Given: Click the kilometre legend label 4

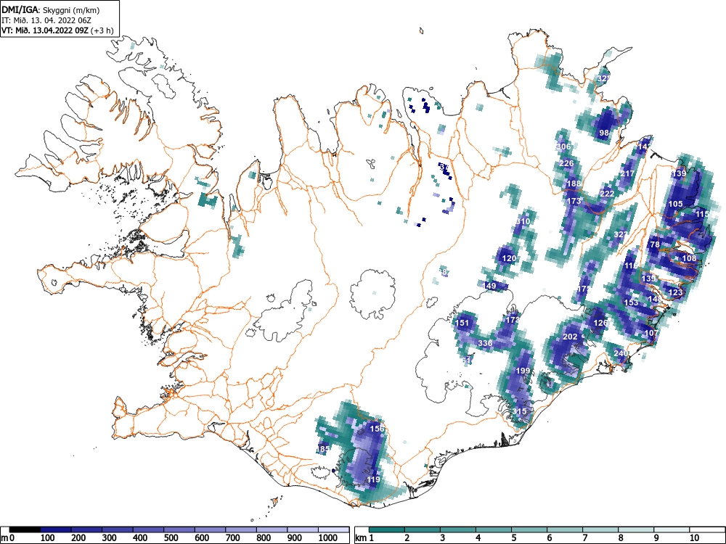Looking at the screenshot, I should point(478,537).
